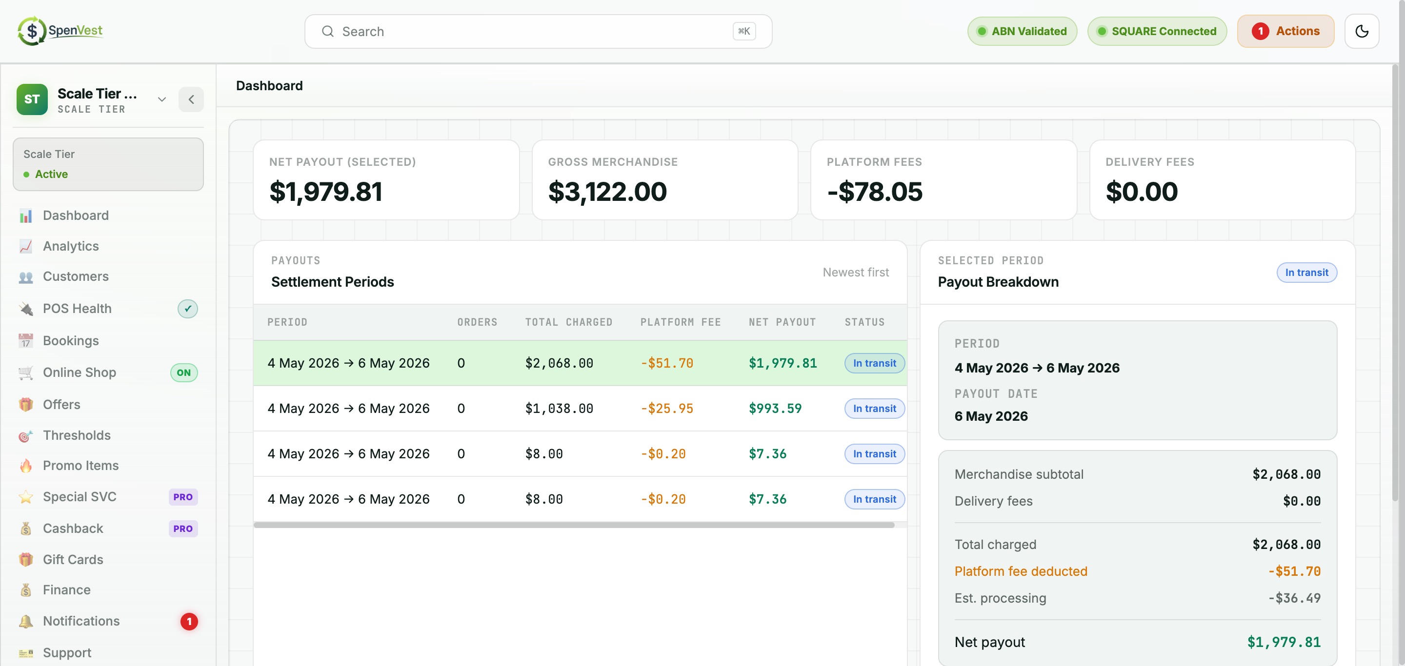Image resolution: width=1405 pixels, height=666 pixels.
Task: Click the search magnifier icon
Action: (x=327, y=32)
